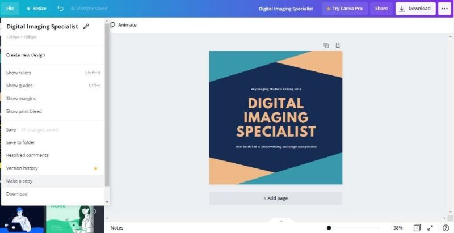454x233 pixels.
Task: Click the Add page button
Action: [275, 198]
